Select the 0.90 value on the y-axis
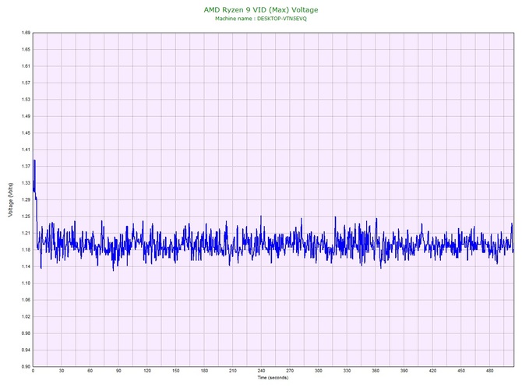This screenshot has height=391, width=522. point(26,366)
